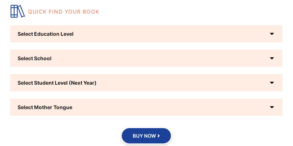Click the Select School caret arrow
This screenshot has width=293, height=146.
(272, 58)
